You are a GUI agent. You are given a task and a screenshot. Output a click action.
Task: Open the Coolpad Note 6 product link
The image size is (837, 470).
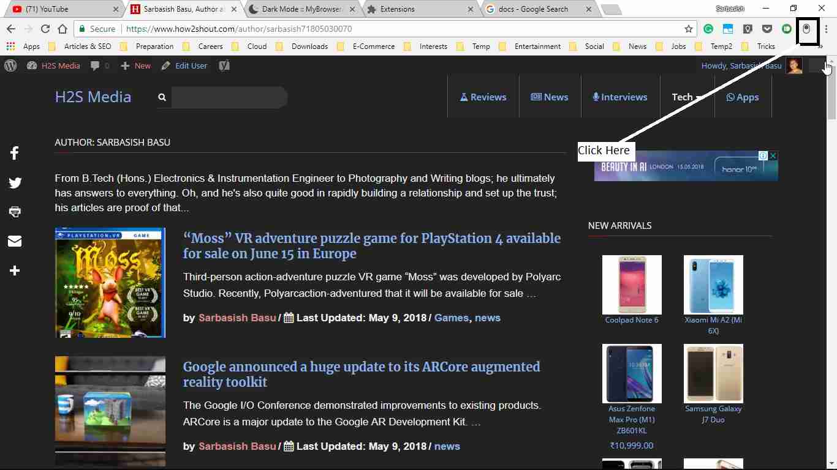click(632, 320)
